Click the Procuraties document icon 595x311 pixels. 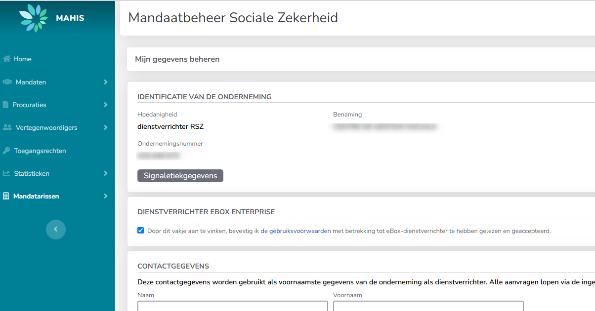6,105
